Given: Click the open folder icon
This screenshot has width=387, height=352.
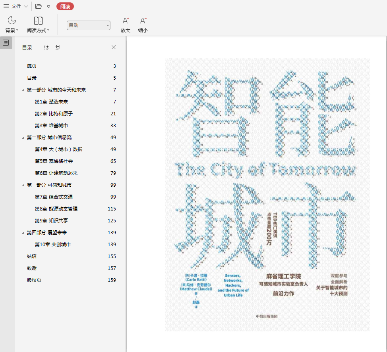Looking at the screenshot, I should coord(39,6).
